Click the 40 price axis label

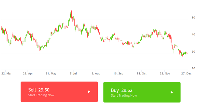tap(193, 34)
